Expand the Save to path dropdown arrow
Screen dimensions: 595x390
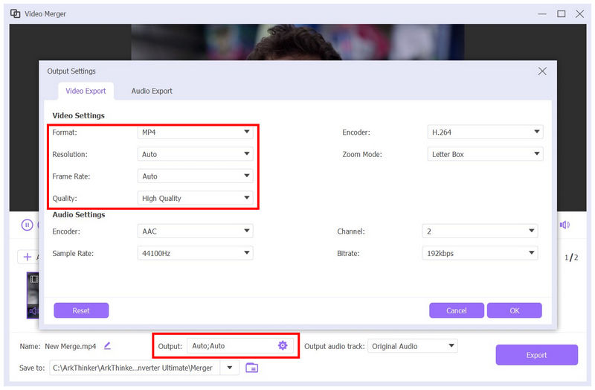click(230, 368)
